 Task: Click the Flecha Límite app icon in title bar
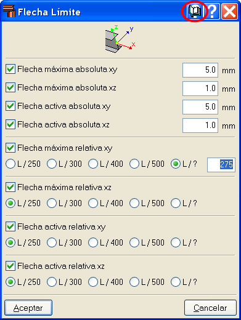tap(9, 12)
